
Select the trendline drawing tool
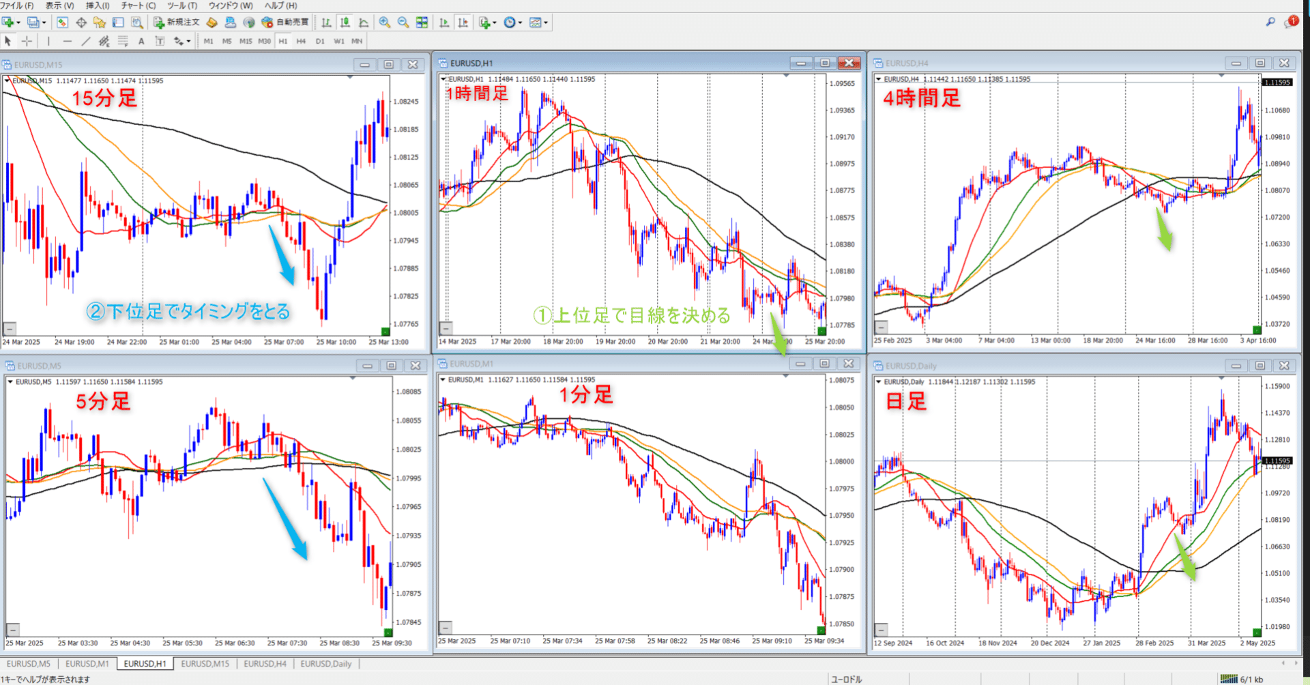(x=85, y=41)
